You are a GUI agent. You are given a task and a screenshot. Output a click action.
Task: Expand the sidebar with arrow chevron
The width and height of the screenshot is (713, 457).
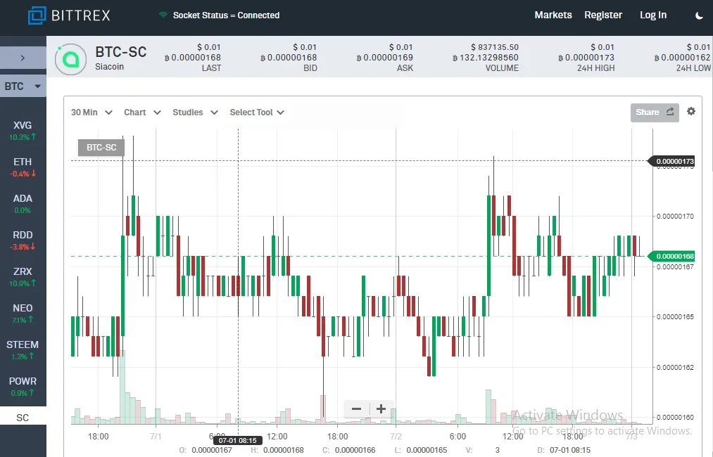(x=23, y=58)
